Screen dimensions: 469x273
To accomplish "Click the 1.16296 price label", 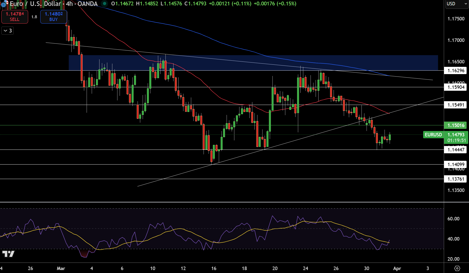I will click(456, 71).
